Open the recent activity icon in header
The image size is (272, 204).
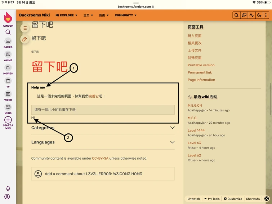point(251,15)
